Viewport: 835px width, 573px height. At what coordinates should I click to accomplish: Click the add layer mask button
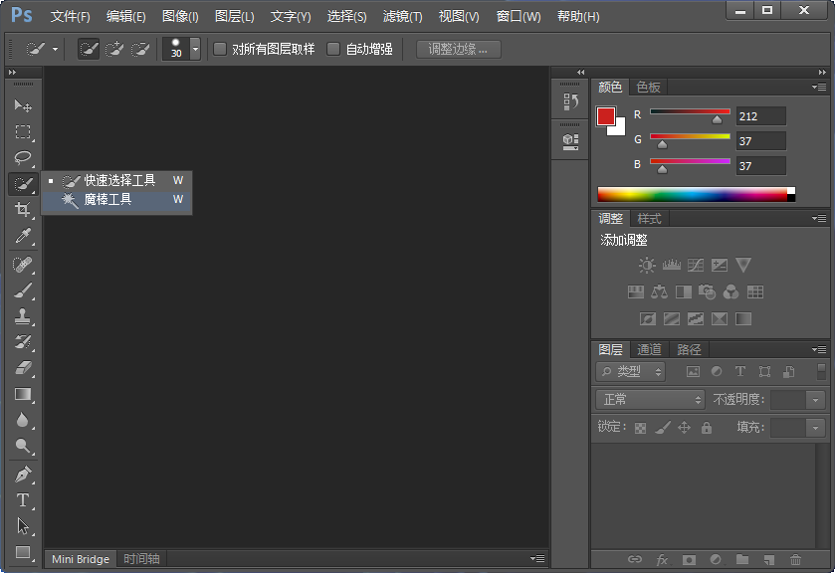coord(689,560)
